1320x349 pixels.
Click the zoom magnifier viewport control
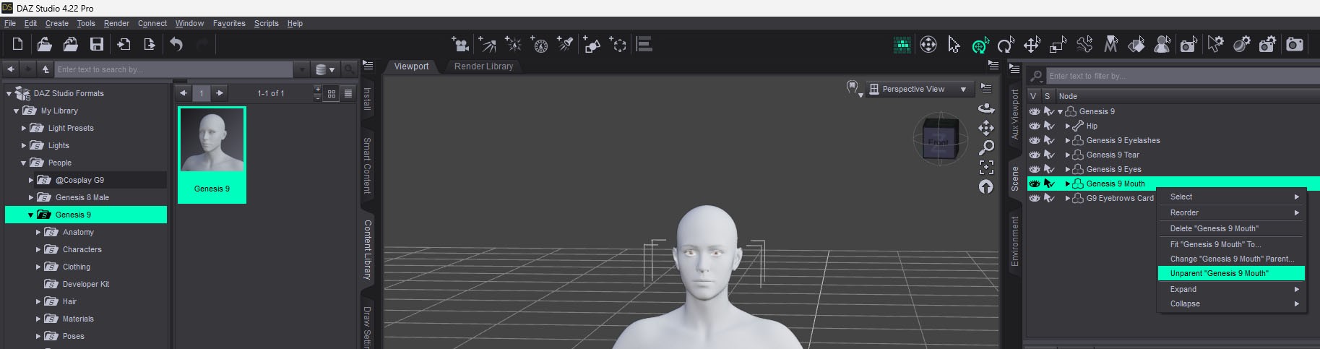click(x=986, y=147)
